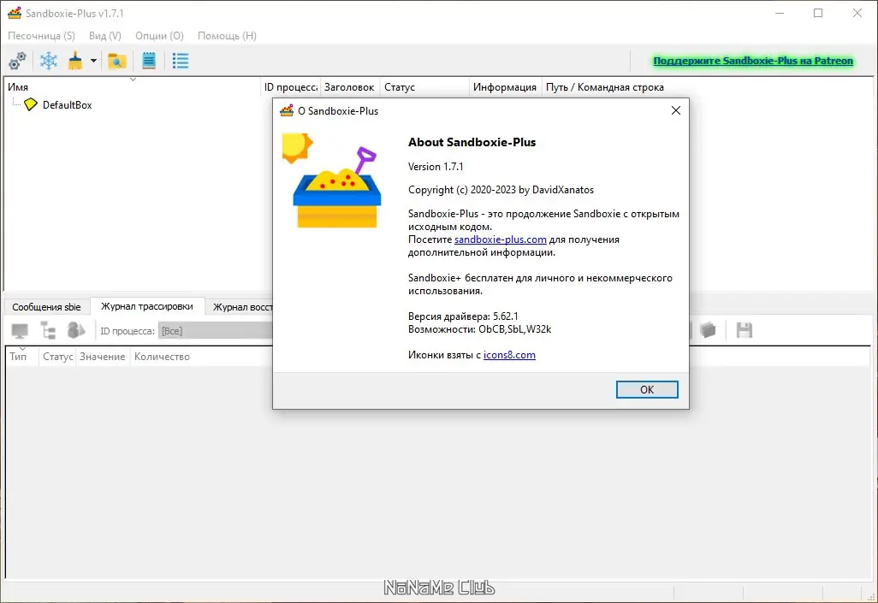Minimize the Sandboxie-Plus main window

780,13
